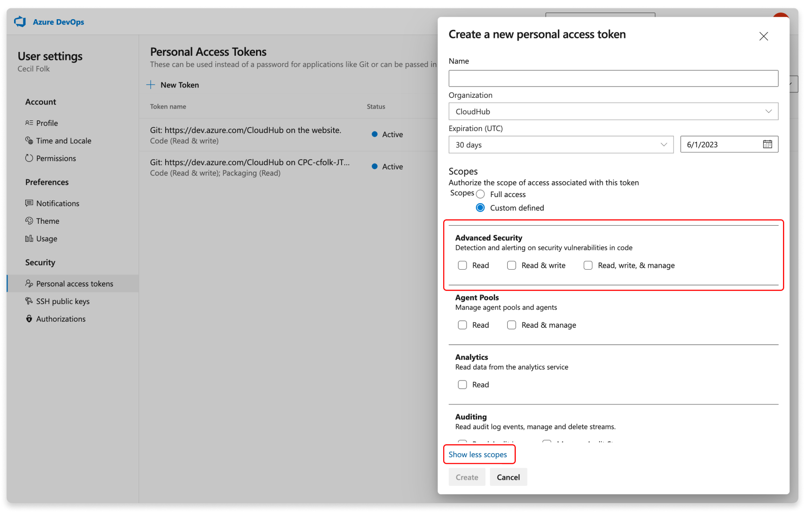Screen dimensions: 805x513
Task: Click the Show less scopes link
Action: 477,454
